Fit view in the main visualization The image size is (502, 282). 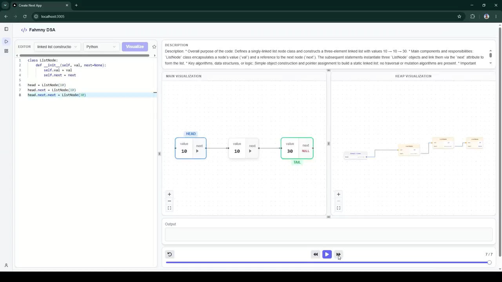pyautogui.click(x=169, y=208)
